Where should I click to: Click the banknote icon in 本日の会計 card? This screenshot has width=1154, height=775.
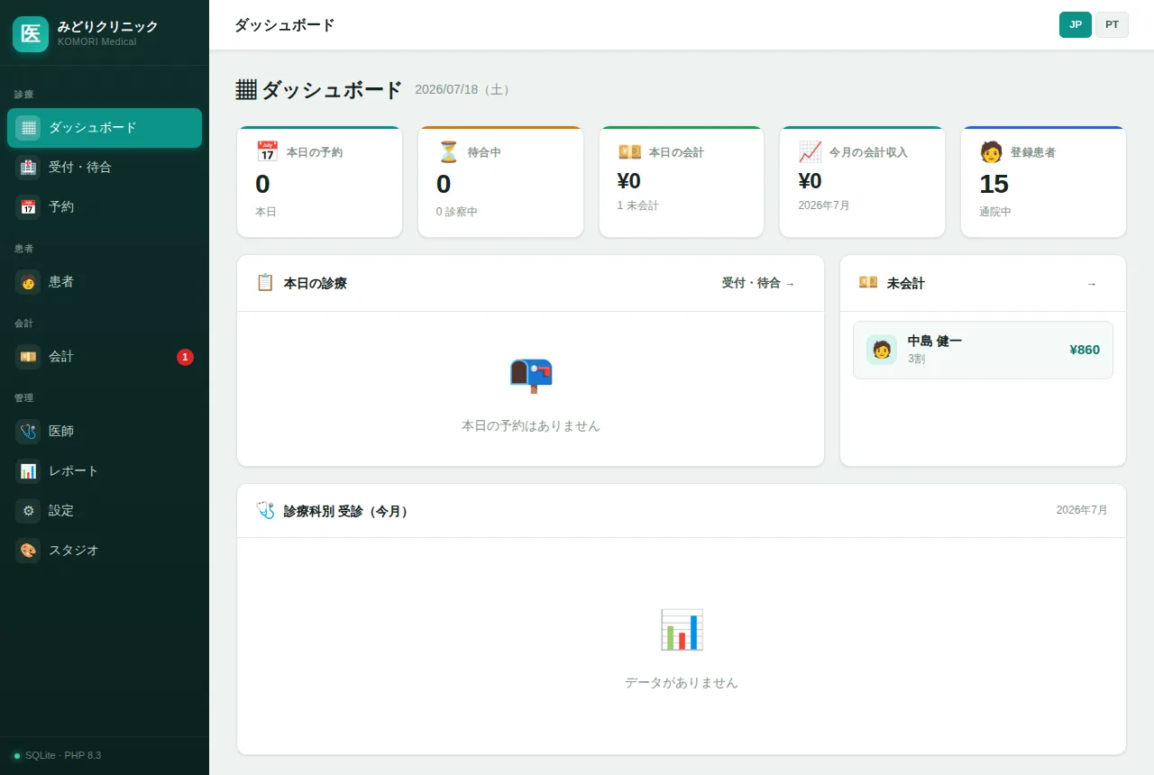pyautogui.click(x=629, y=151)
